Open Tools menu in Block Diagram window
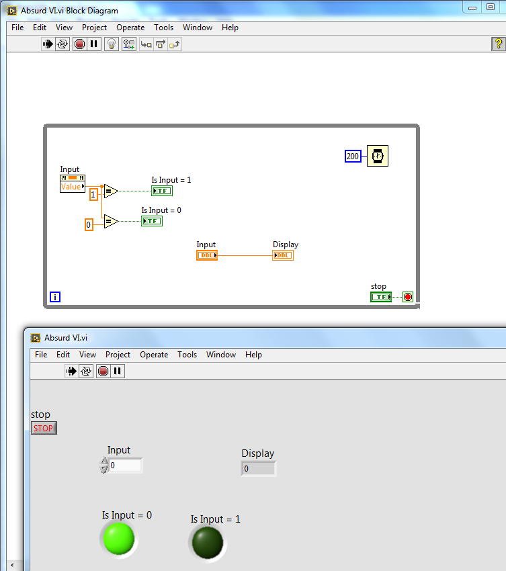The image size is (506, 571). [163, 28]
